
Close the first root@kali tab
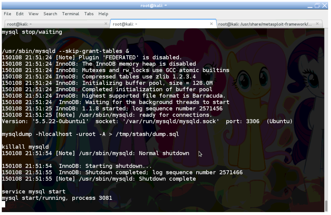click(106, 24)
